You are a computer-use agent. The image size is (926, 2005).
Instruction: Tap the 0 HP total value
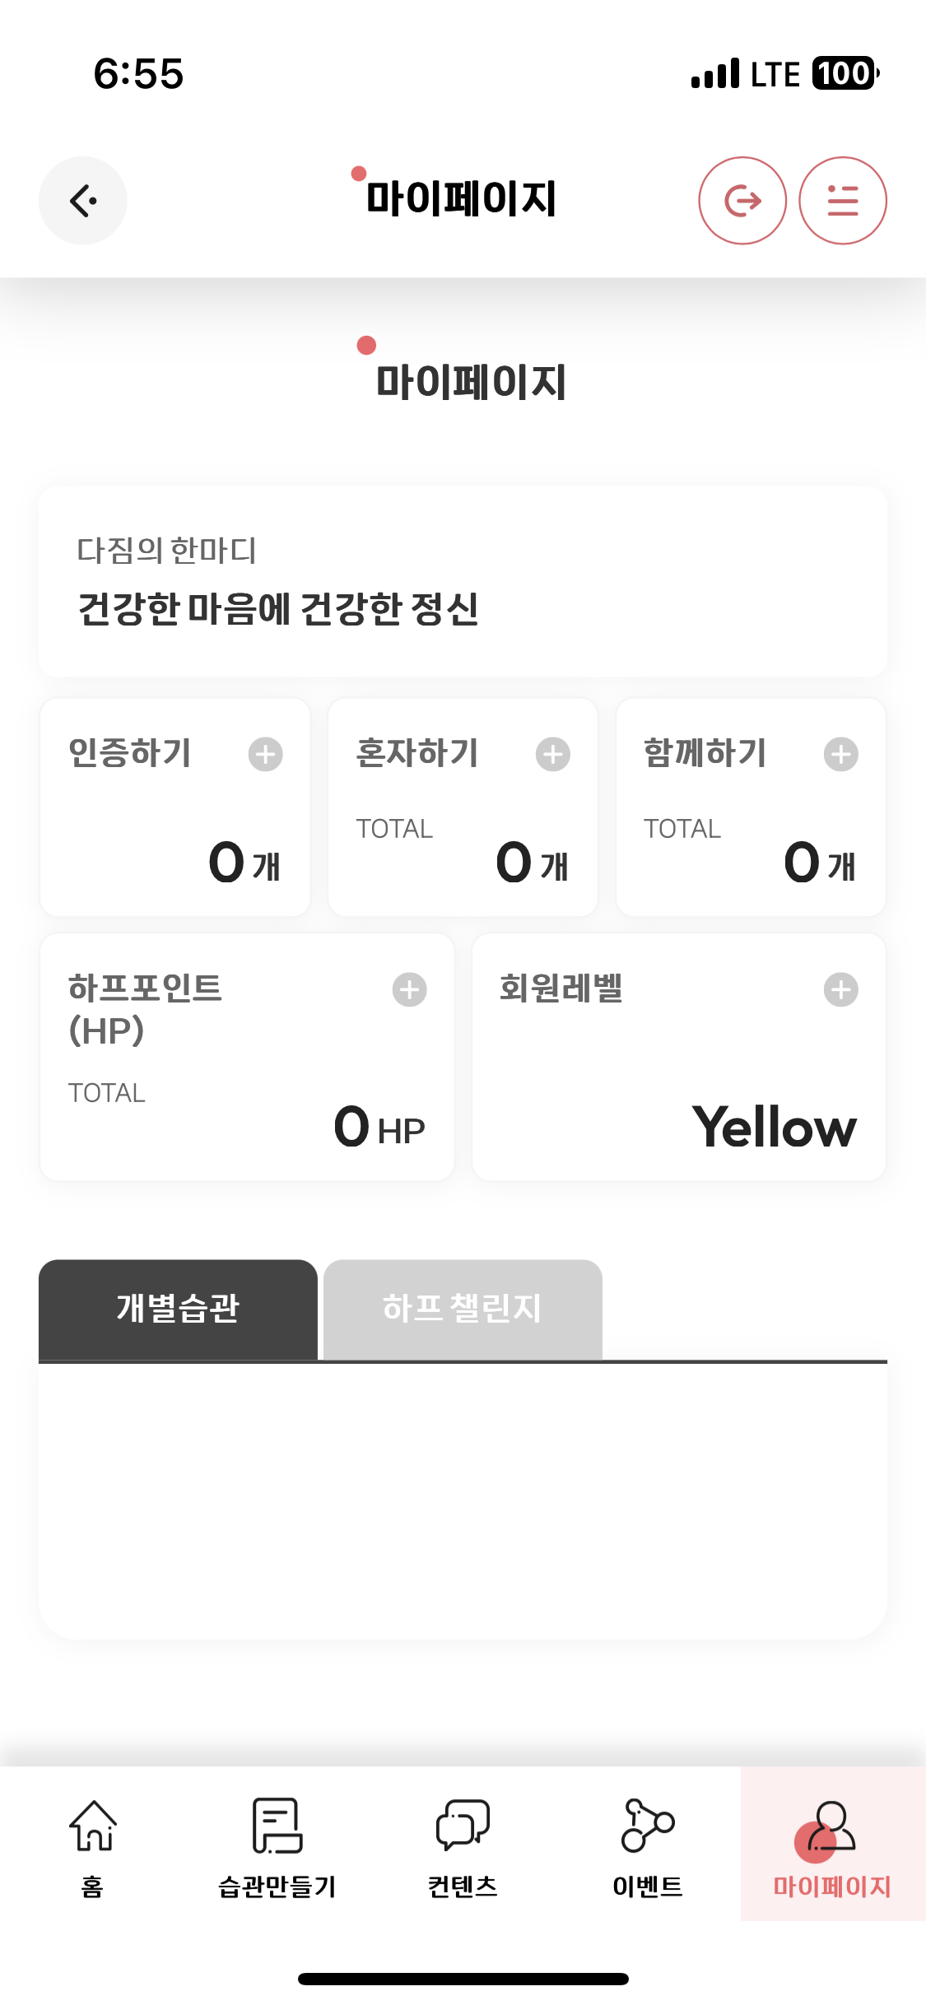[x=379, y=1128]
